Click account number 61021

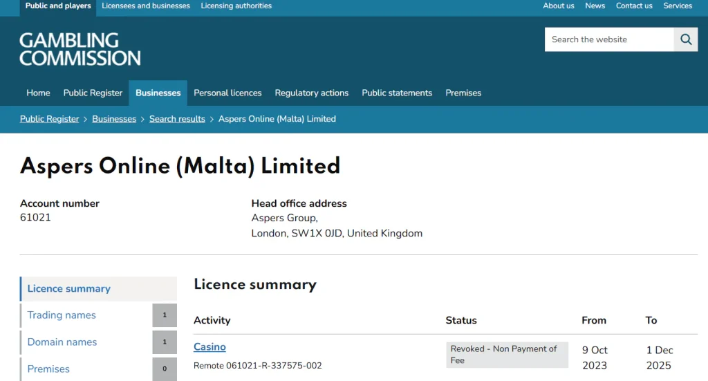[x=35, y=218]
